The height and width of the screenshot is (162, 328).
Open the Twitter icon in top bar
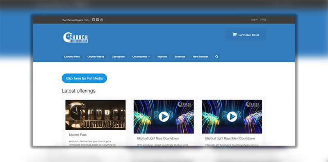pos(93,20)
